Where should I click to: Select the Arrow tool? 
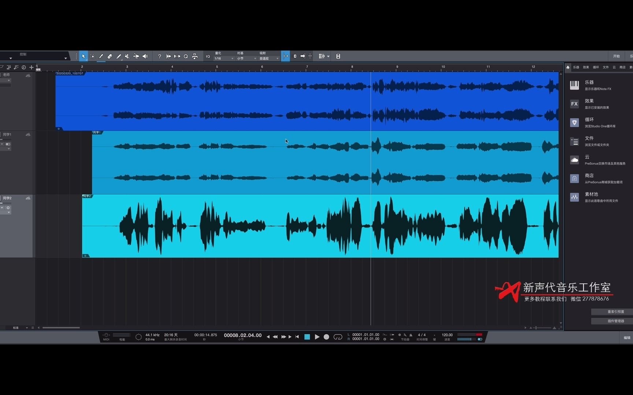click(x=84, y=56)
